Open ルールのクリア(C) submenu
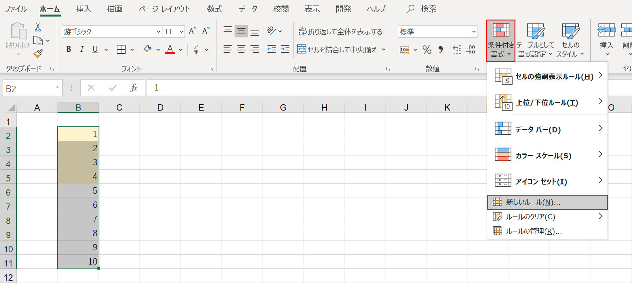 (x=548, y=216)
